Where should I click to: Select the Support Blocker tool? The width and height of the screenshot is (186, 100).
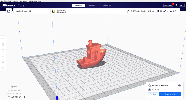click(x=3, y=68)
